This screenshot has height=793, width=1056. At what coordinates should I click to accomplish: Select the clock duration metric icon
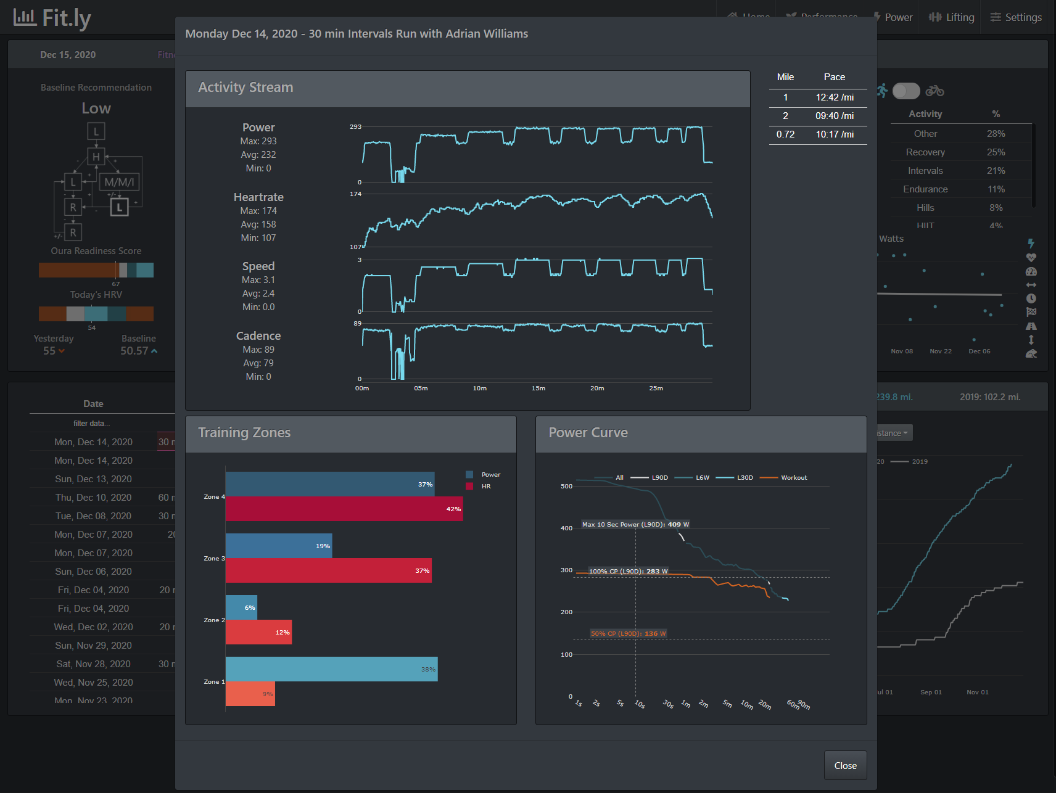(1031, 298)
